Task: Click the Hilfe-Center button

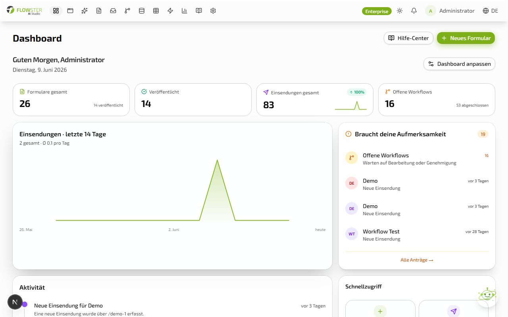Action: (408, 38)
